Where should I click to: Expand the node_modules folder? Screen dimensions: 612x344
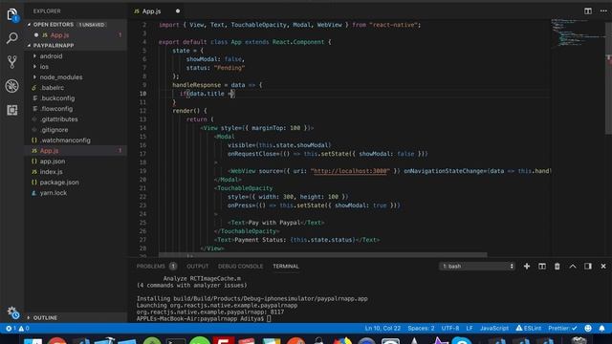[61, 77]
